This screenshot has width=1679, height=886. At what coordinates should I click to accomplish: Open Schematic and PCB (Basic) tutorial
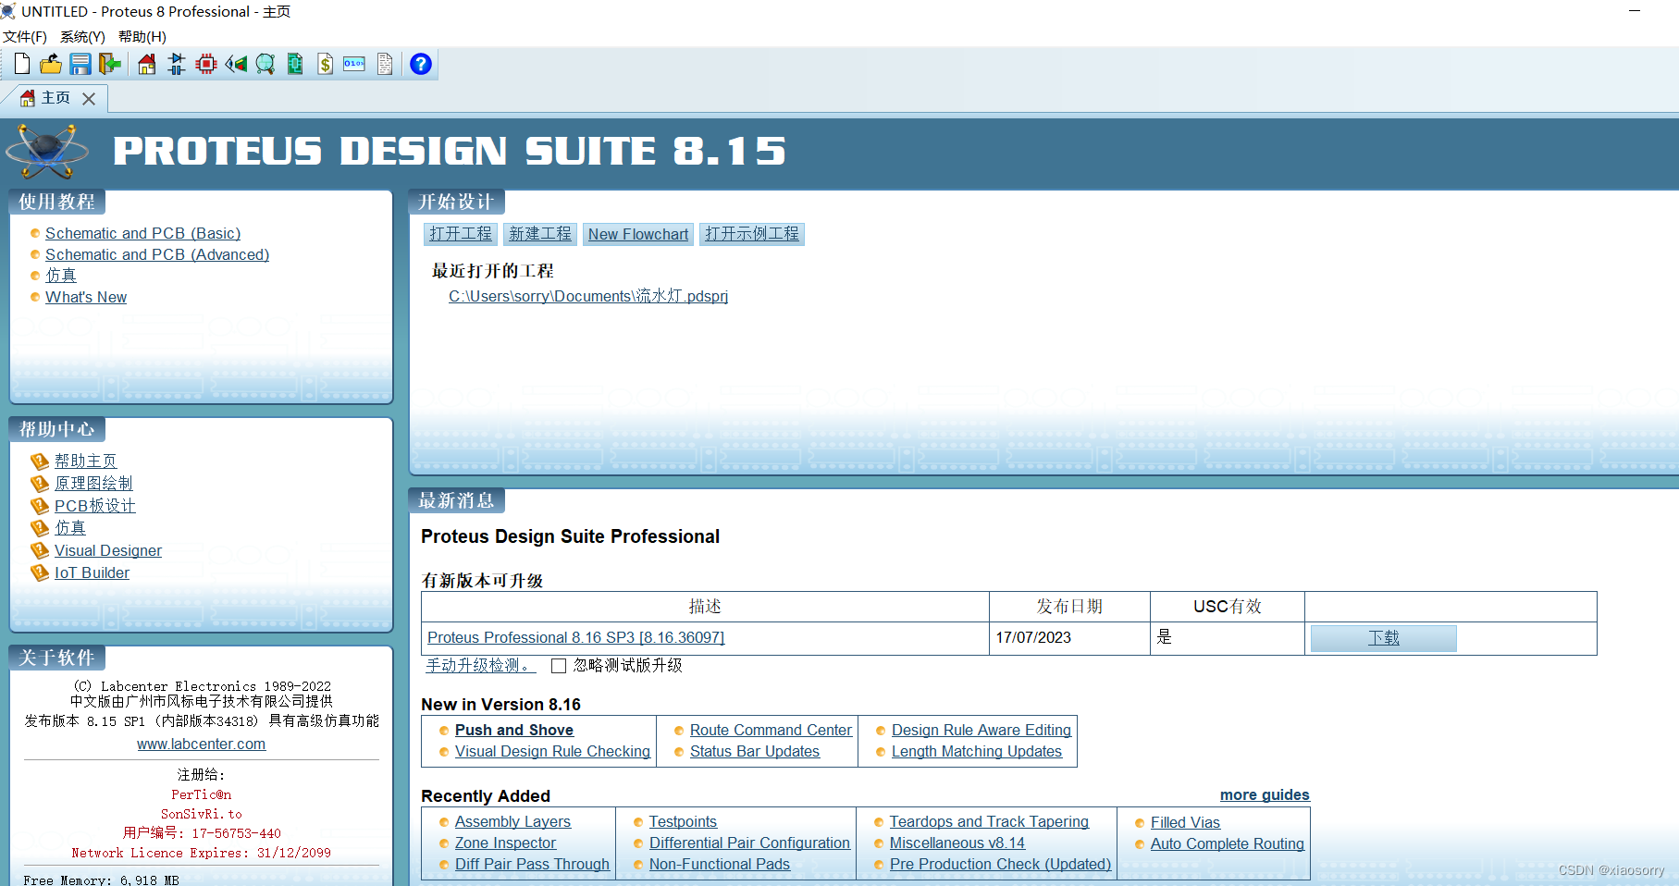pos(142,233)
